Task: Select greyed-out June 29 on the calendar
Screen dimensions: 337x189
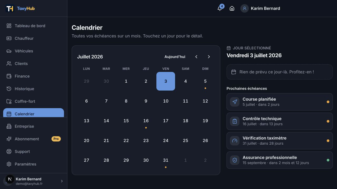Action: pos(86,81)
